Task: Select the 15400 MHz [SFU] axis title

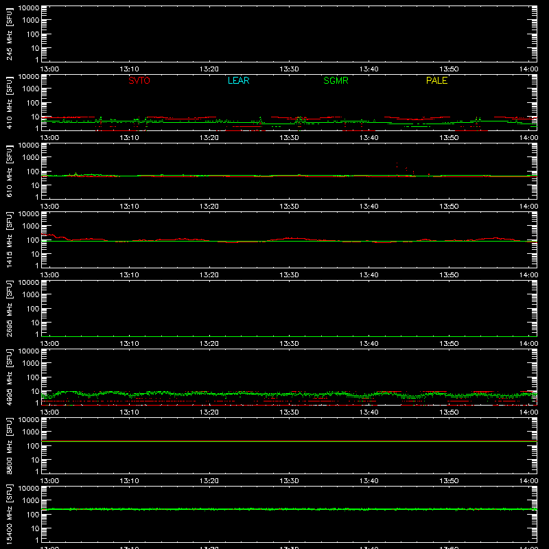Action: (9, 514)
